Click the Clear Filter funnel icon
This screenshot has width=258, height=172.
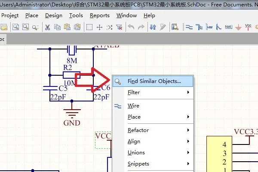[119, 27]
